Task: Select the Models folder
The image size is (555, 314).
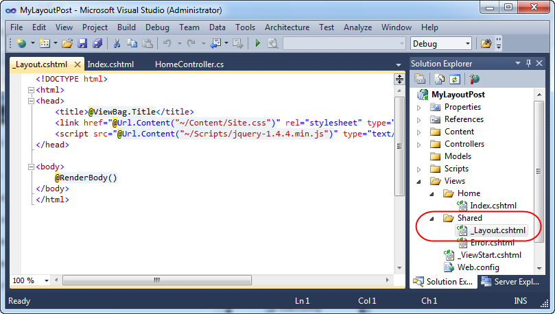Action: pyautogui.click(x=458, y=156)
